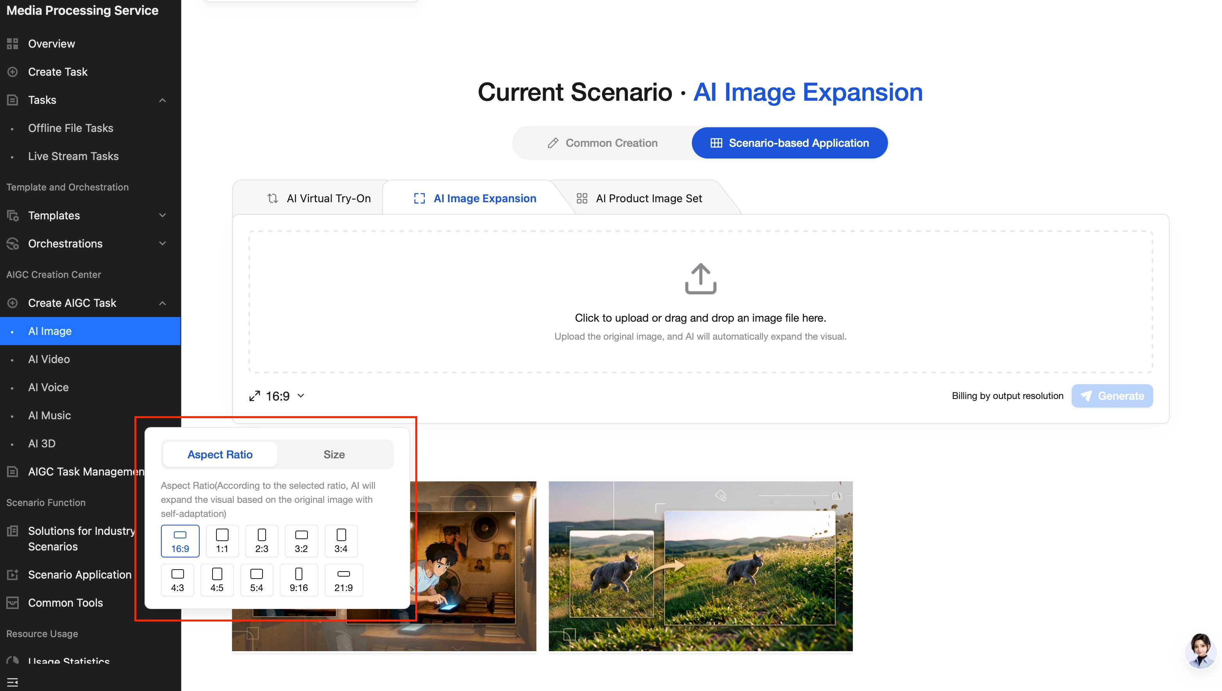Select Scenario-based Application mode
This screenshot has width=1222, height=691.
point(789,143)
